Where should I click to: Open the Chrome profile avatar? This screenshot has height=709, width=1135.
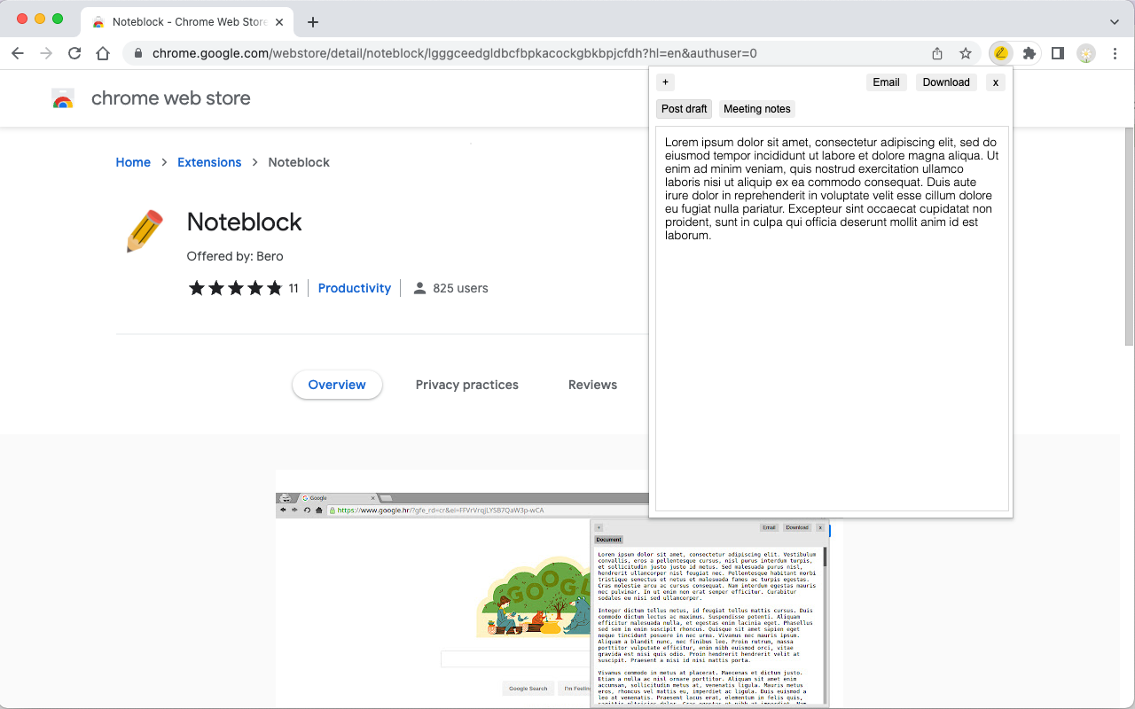coord(1086,53)
